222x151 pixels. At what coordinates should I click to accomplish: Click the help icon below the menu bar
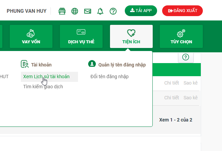click(186, 57)
